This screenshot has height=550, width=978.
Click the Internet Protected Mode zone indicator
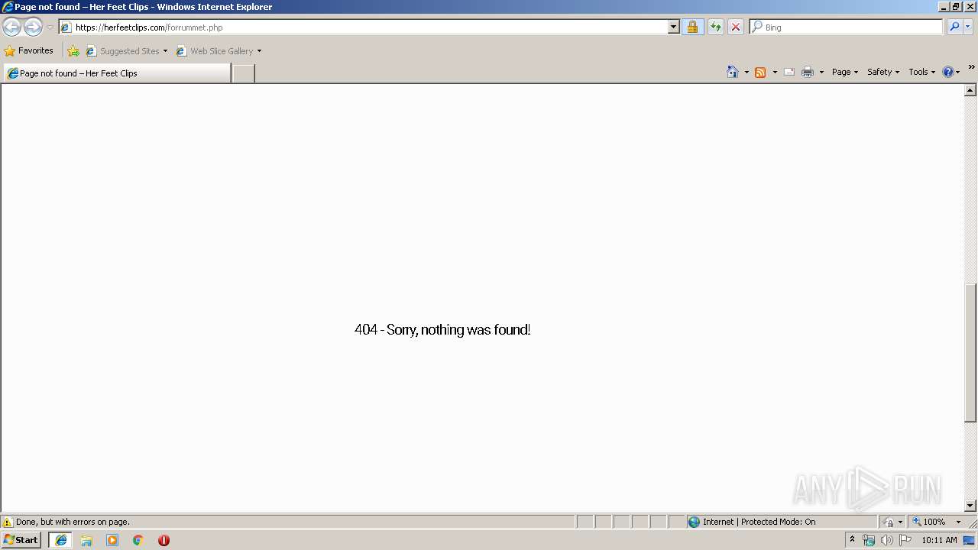(782, 522)
